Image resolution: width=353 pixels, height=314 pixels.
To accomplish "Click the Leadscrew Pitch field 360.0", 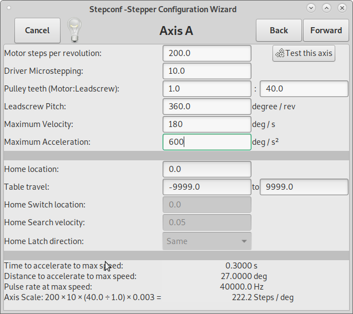I will point(207,107).
